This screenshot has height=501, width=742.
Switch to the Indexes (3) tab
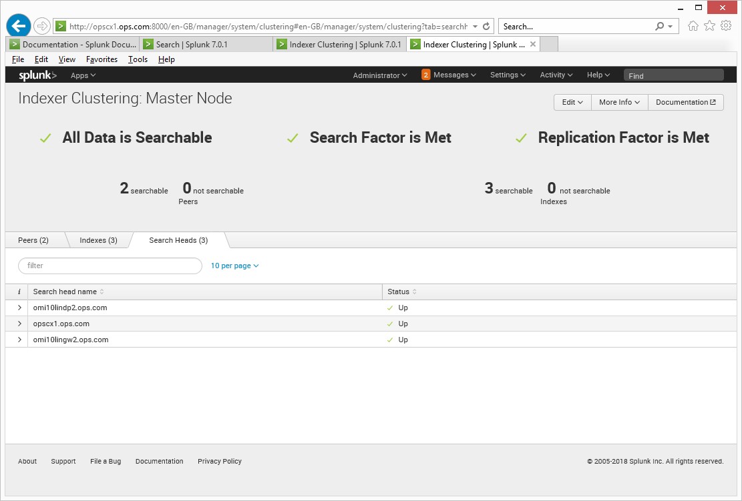tap(98, 240)
